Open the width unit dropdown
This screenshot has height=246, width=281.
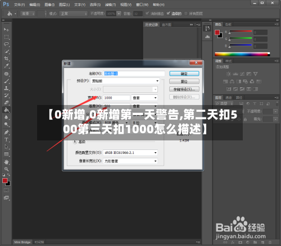coord(144,98)
